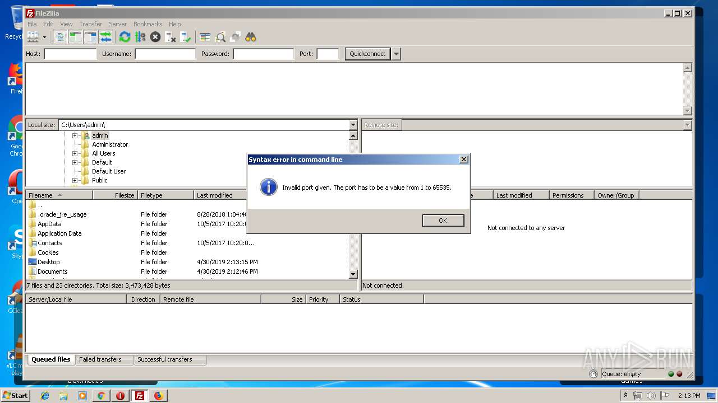718x403 pixels.
Task: Select the Cookies folder
Action: pos(48,252)
